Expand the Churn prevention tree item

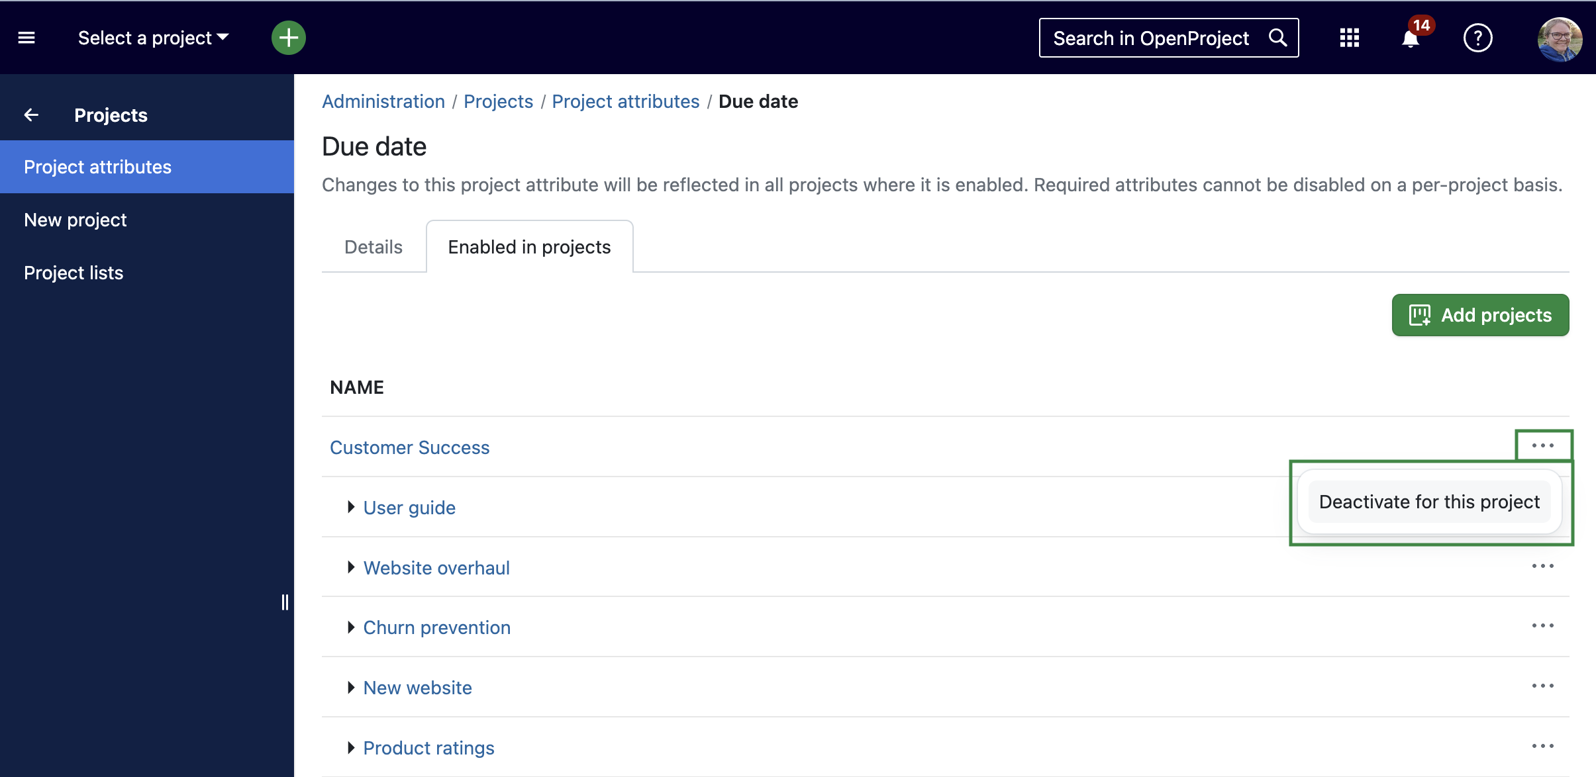[x=350, y=627]
